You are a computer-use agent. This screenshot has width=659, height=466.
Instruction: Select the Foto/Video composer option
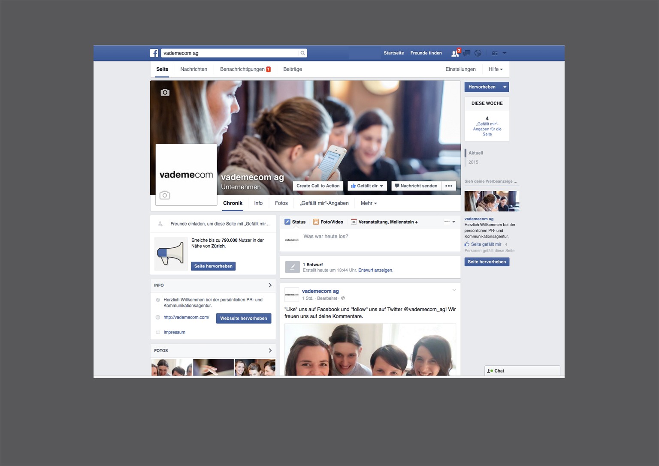[x=328, y=222]
